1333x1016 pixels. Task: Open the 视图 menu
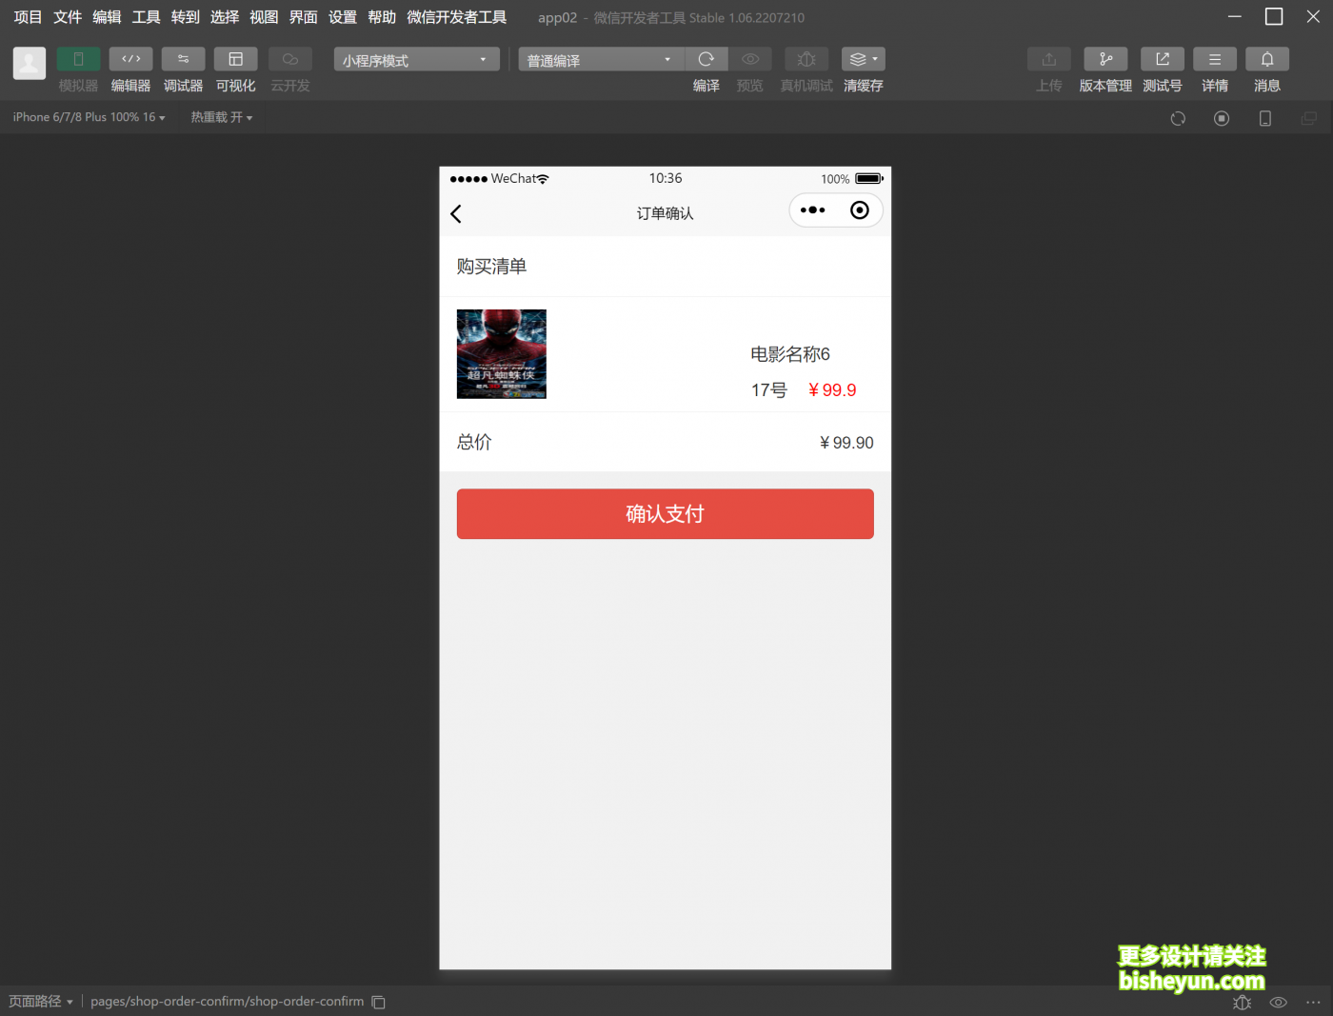point(264,17)
